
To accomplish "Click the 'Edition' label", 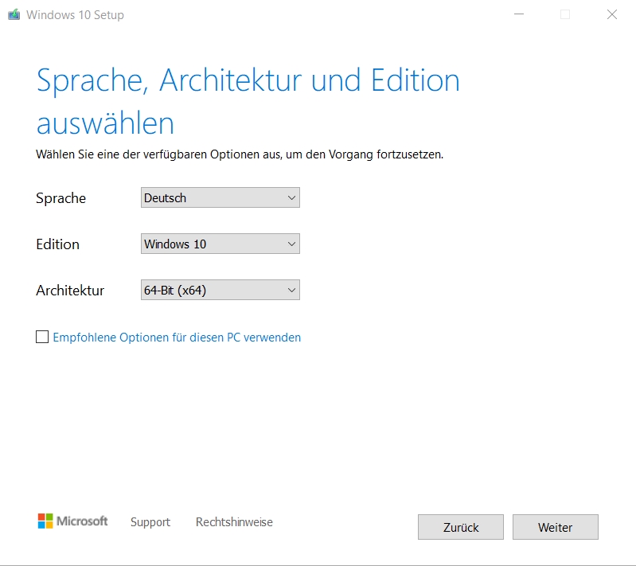I will [x=57, y=244].
